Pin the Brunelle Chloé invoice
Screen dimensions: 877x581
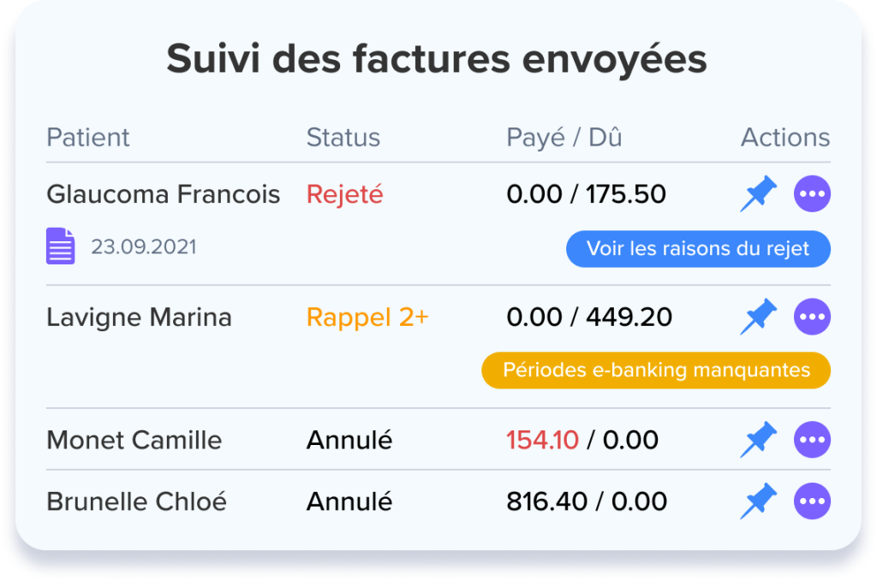click(758, 501)
